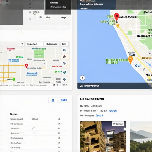Screen dimensions: 152x152
Task: Open the blue link after the SSS price values
Action: (113, 111)
